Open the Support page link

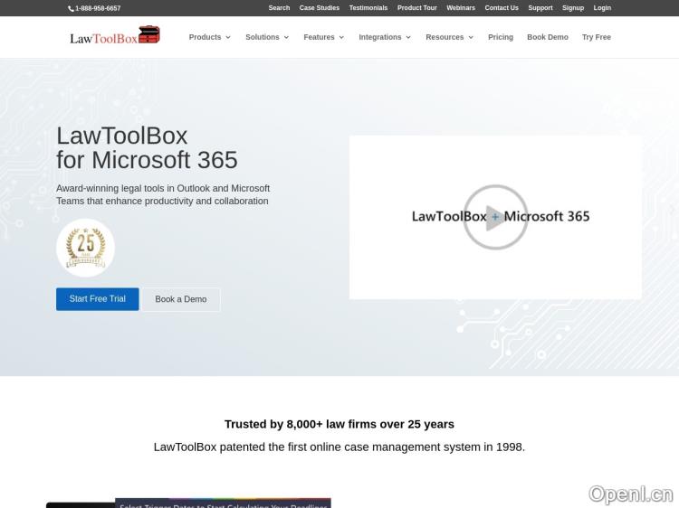click(x=540, y=8)
